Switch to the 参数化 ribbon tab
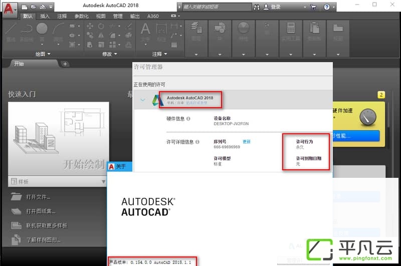 tap(81, 16)
